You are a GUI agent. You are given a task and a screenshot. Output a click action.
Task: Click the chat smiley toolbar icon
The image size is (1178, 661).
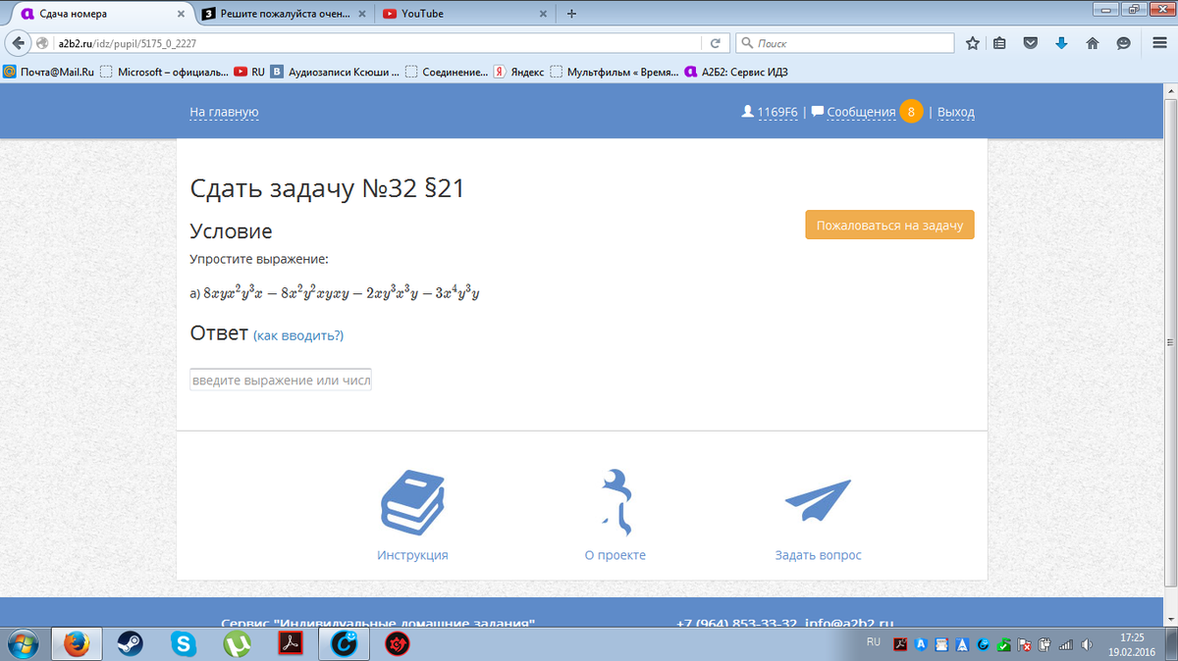[1123, 43]
